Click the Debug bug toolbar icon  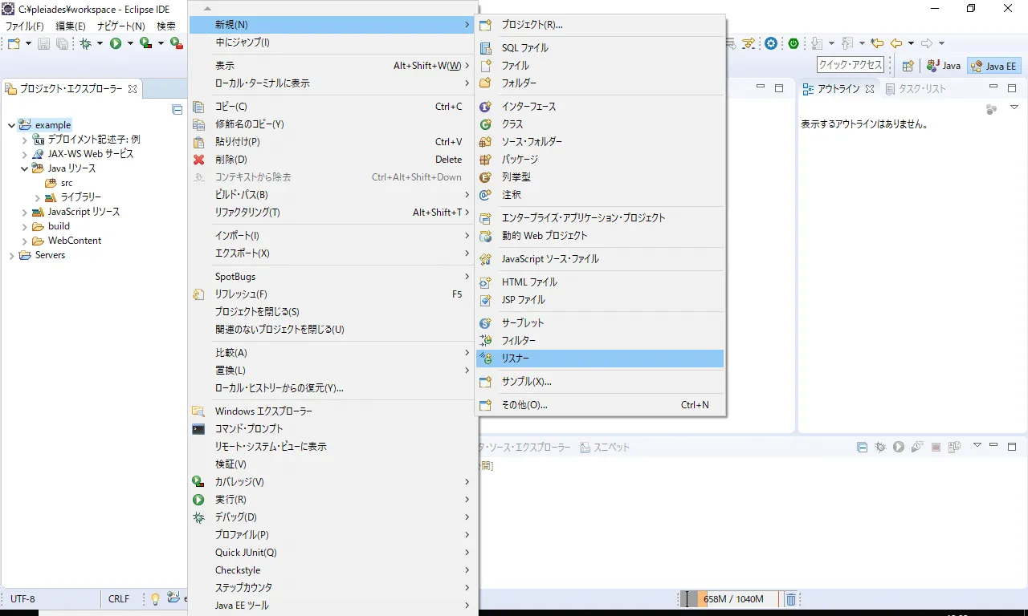tap(85, 43)
